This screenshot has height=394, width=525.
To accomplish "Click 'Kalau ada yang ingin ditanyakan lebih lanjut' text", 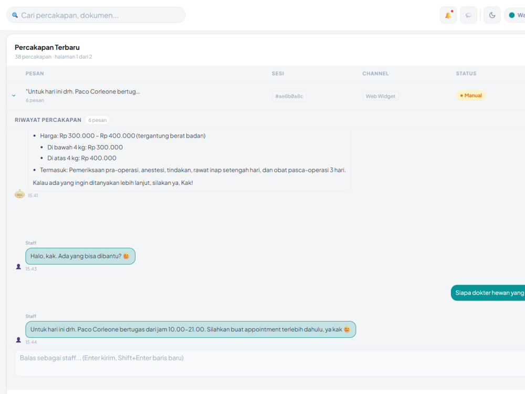I will [x=113, y=183].
